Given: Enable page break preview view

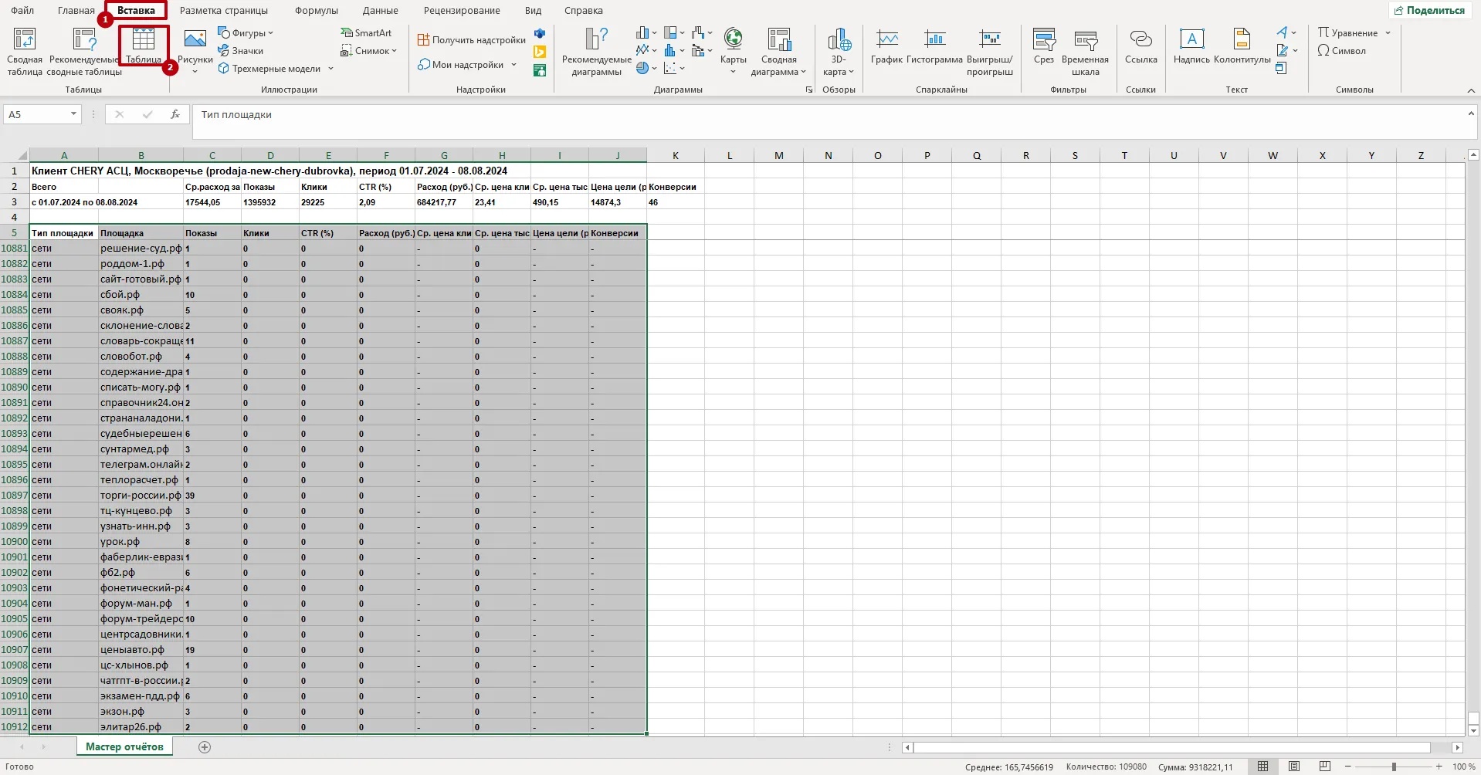Looking at the screenshot, I should coord(1325,767).
